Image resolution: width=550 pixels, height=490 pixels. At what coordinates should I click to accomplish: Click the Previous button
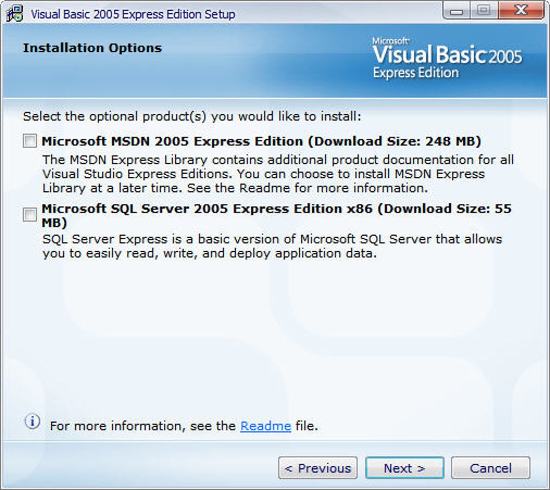click(x=318, y=468)
